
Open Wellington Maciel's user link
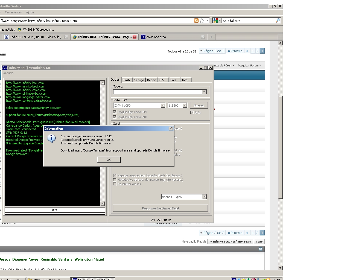pyautogui.click(x=89, y=259)
